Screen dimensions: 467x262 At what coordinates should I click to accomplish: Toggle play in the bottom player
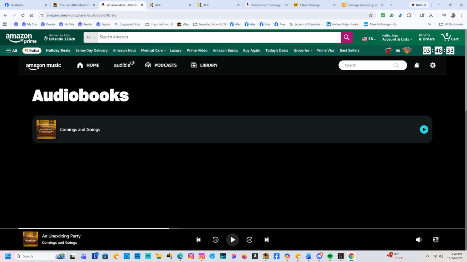coord(233,240)
